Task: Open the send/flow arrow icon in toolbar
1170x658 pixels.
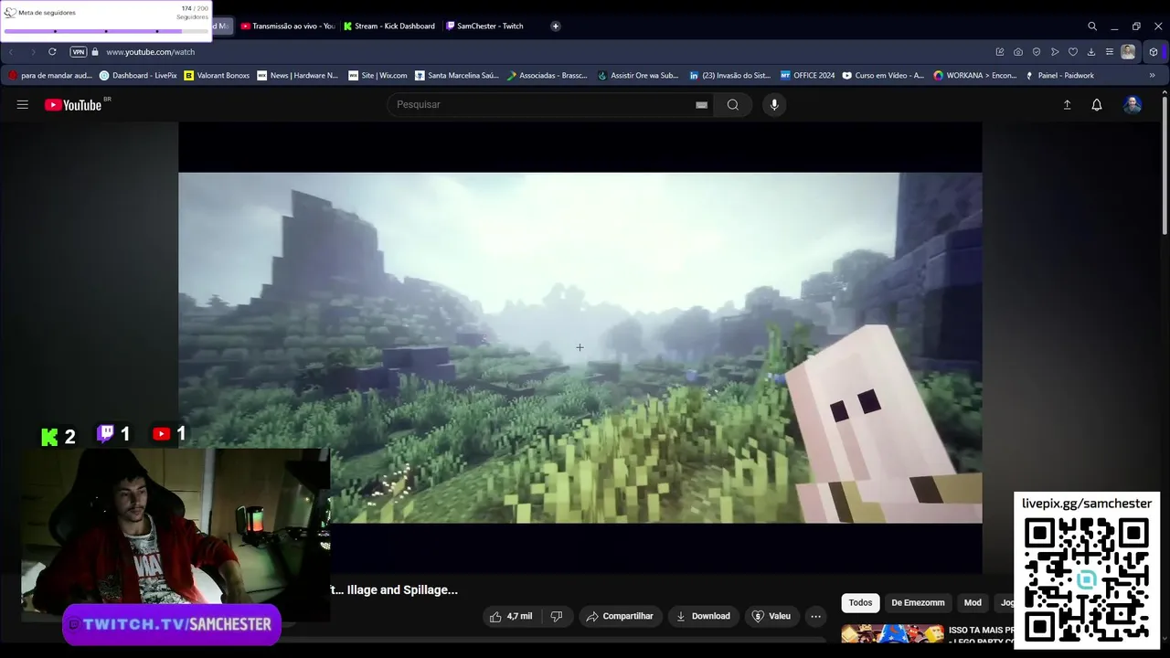Action: pyautogui.click(x=1055, y=52)
